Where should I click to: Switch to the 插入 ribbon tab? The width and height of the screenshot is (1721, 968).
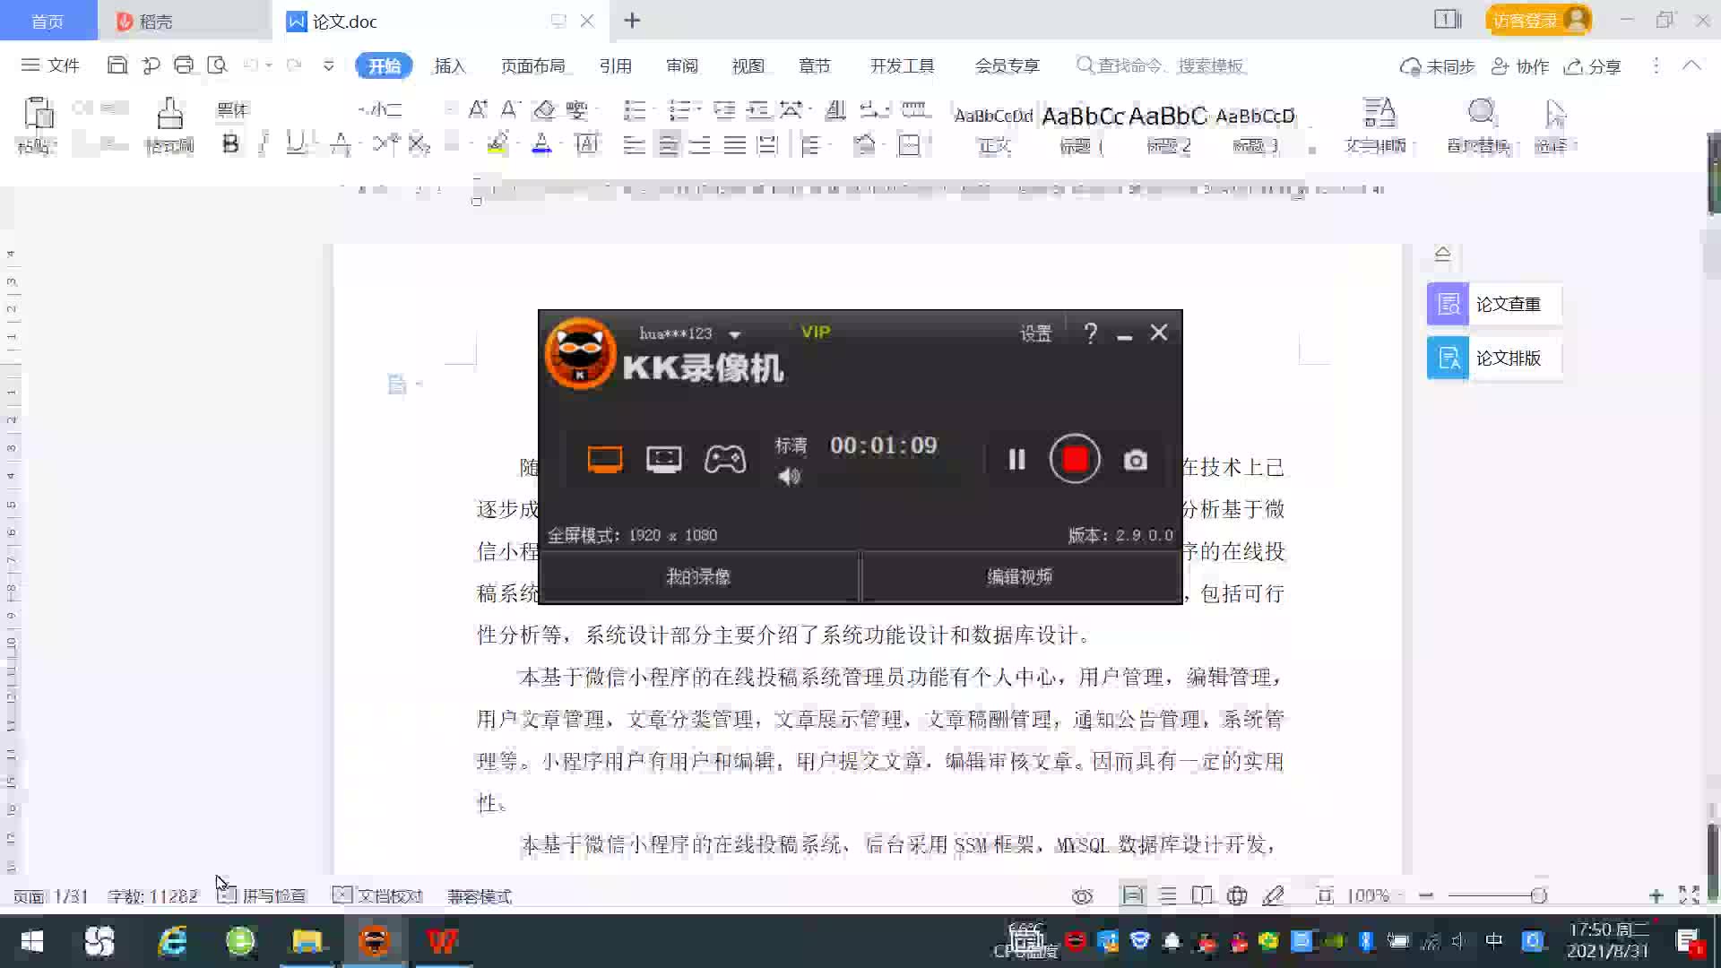(x=450, y=66)
